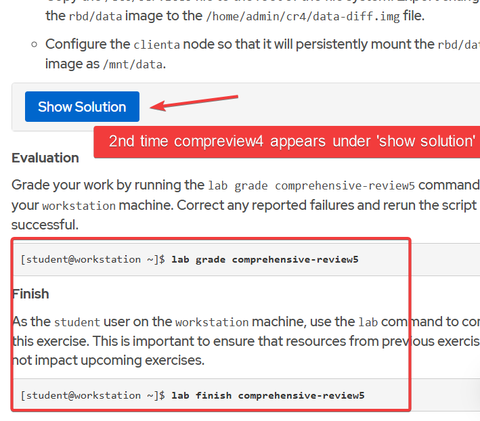Select the Finish section heading
The image size is (480, 421).
click(x=30, y=294)
